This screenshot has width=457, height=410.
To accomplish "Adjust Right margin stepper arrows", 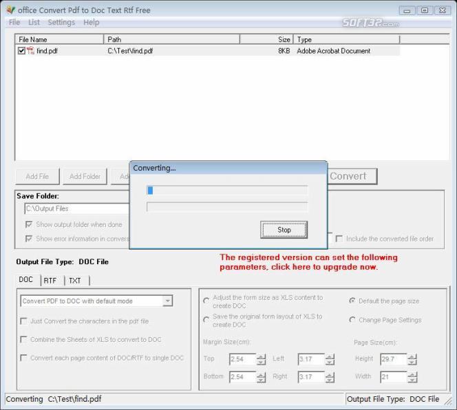I will click(x=330, y=377).
